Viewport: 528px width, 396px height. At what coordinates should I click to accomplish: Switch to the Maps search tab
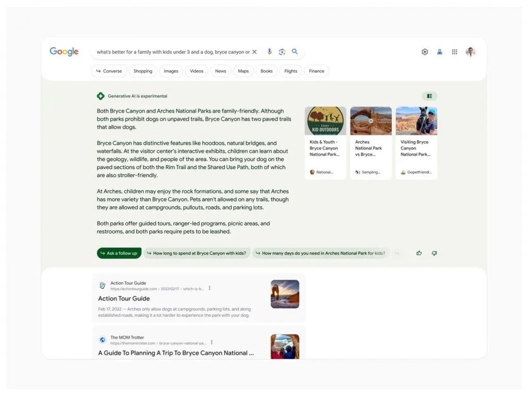[x=243, y=71]
